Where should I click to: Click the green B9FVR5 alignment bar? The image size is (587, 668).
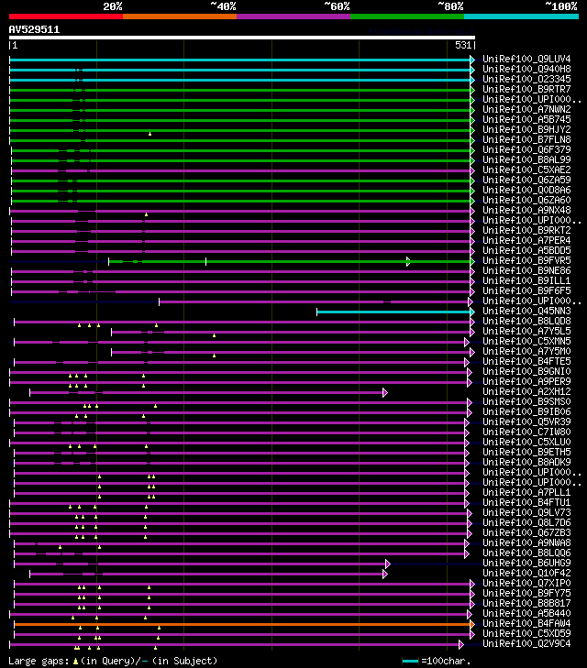click(x=290, y=261)
